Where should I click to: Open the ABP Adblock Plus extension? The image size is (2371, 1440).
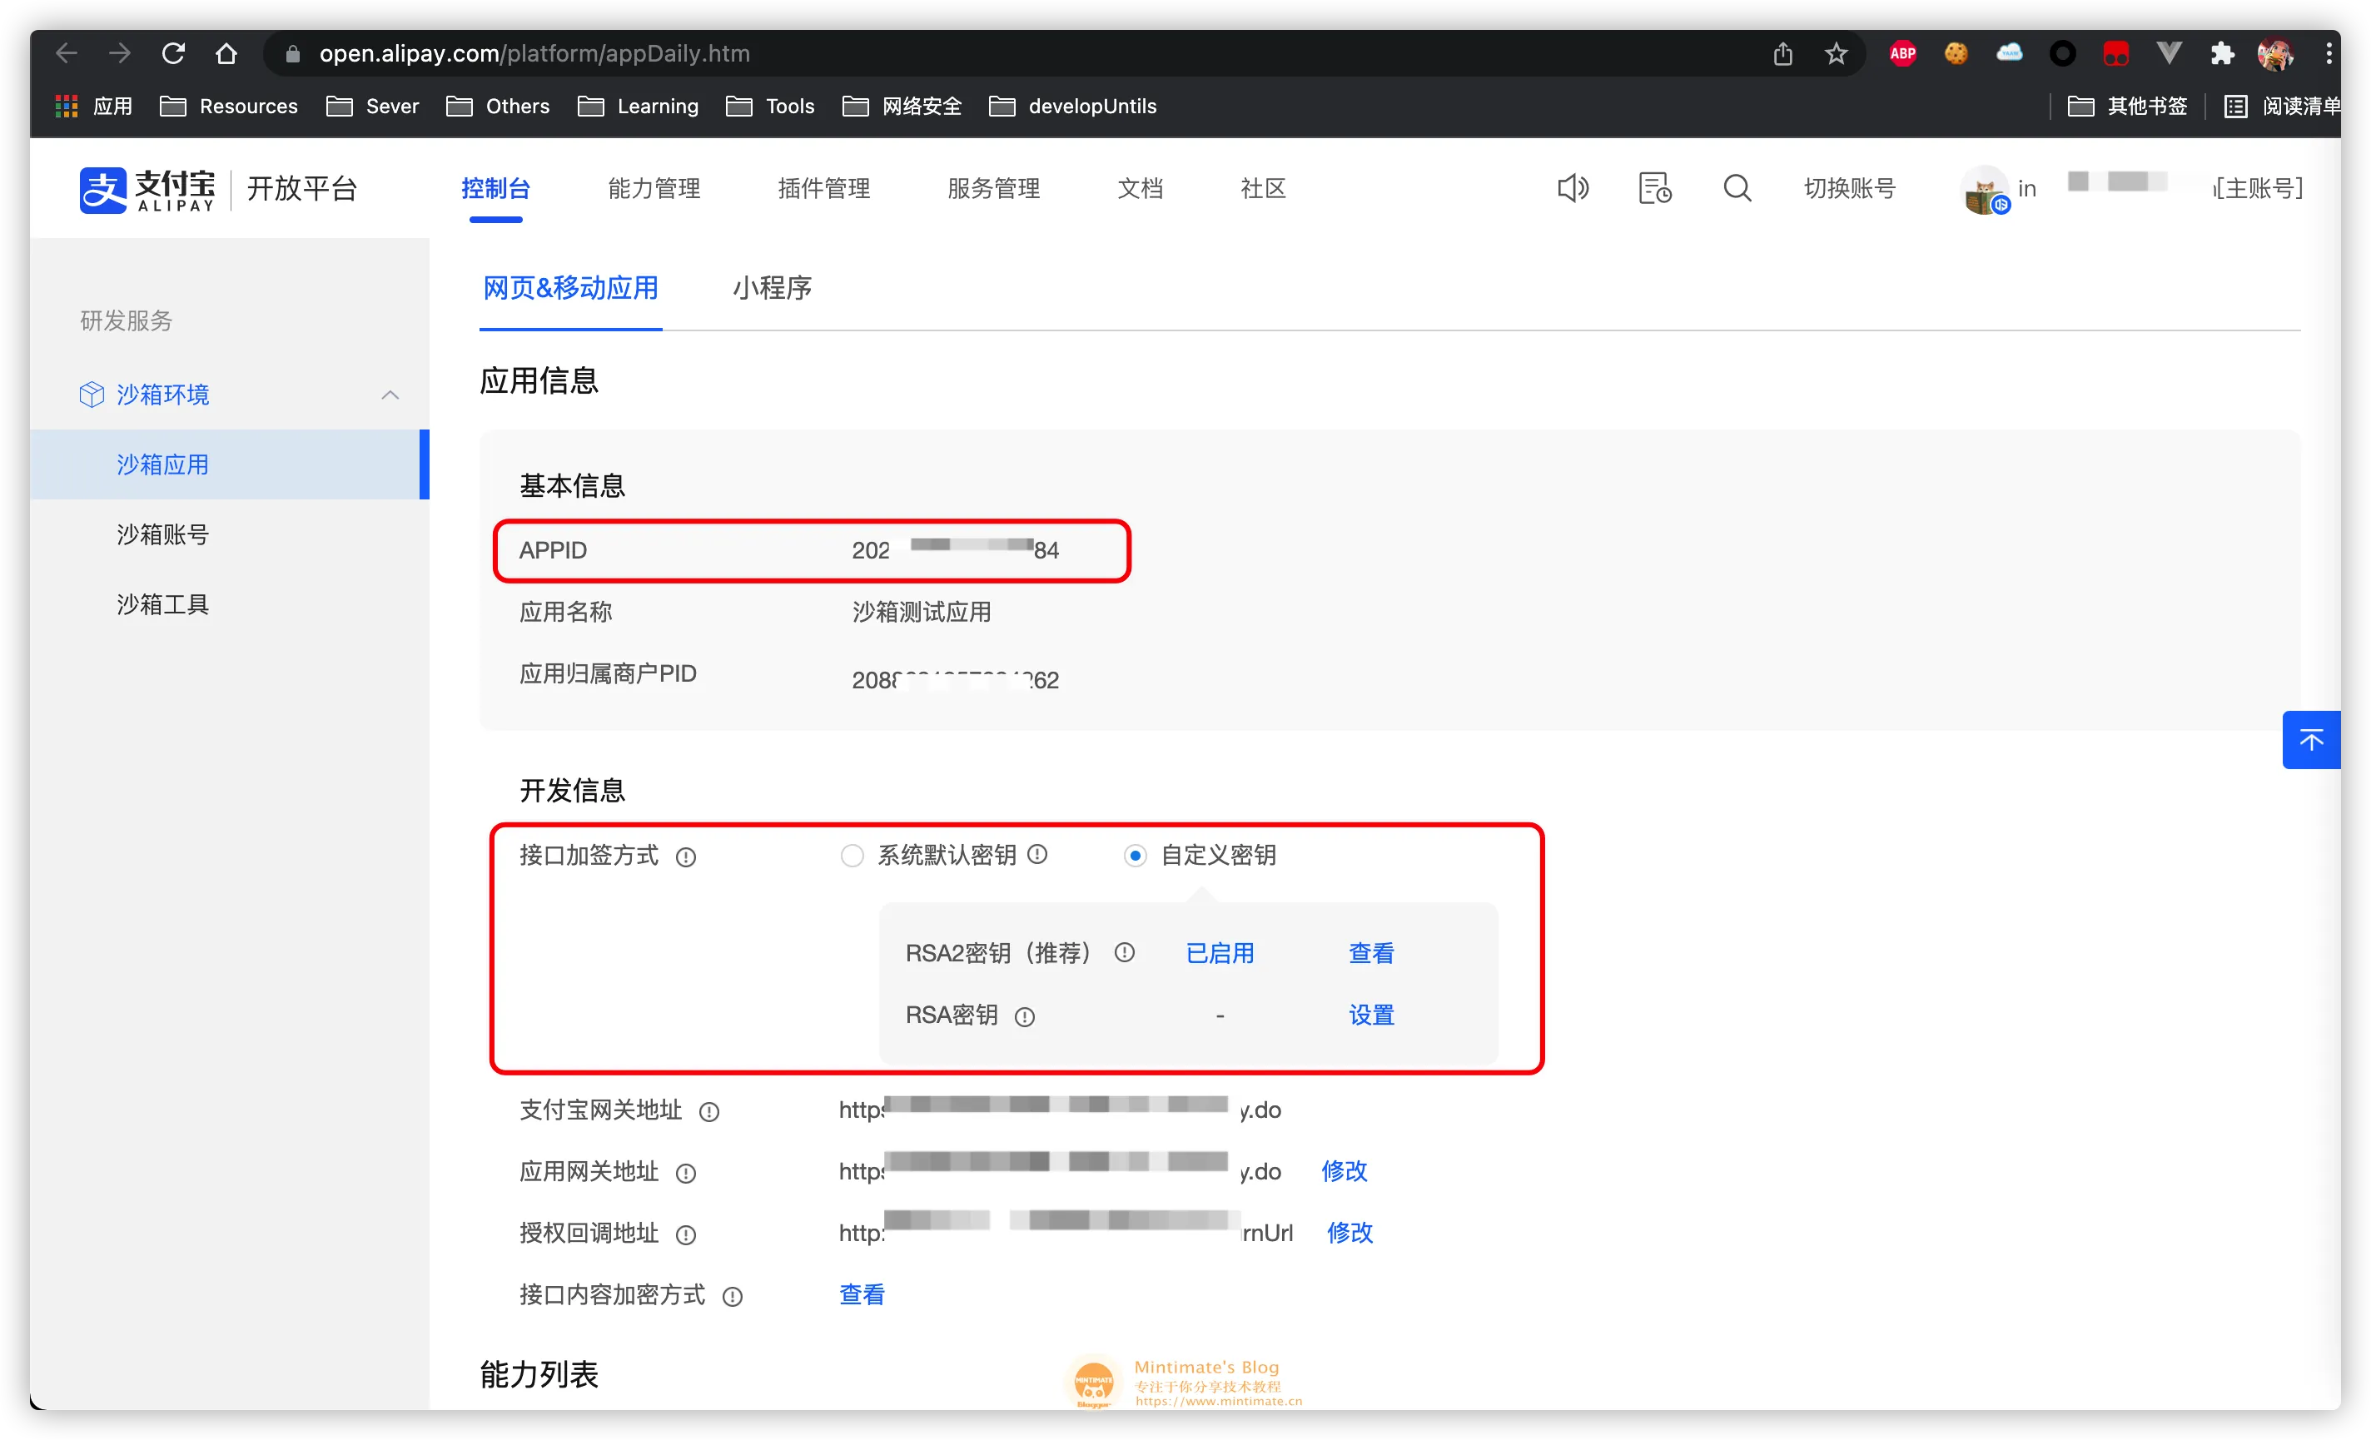(x=1902, y=54)
